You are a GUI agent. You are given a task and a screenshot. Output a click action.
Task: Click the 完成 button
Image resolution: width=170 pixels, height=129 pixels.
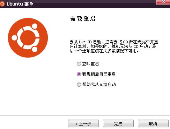tap(118, 123)
